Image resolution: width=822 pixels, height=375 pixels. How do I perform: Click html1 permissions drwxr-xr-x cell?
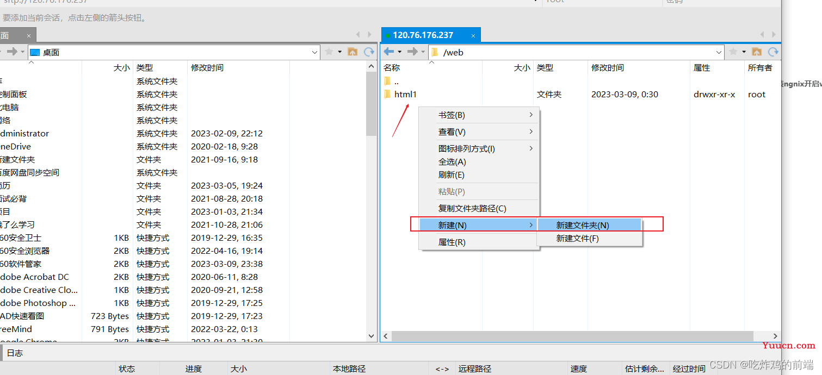pos(714,94)
